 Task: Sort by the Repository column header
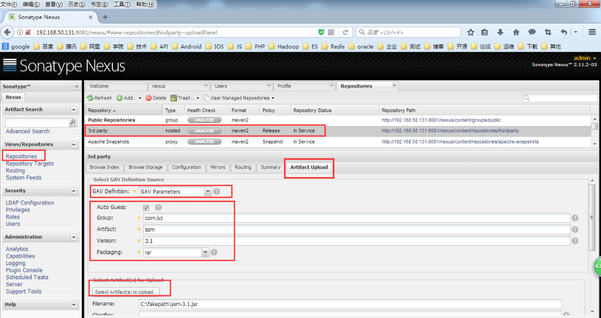(124, 110)
